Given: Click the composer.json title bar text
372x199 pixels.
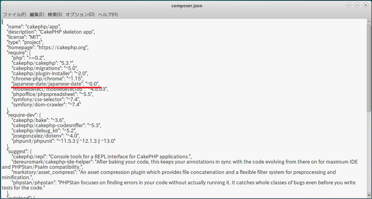Looking at the screenshot, I should point(187,6).
